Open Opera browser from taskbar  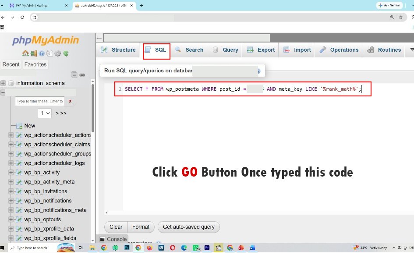(173, 248)
